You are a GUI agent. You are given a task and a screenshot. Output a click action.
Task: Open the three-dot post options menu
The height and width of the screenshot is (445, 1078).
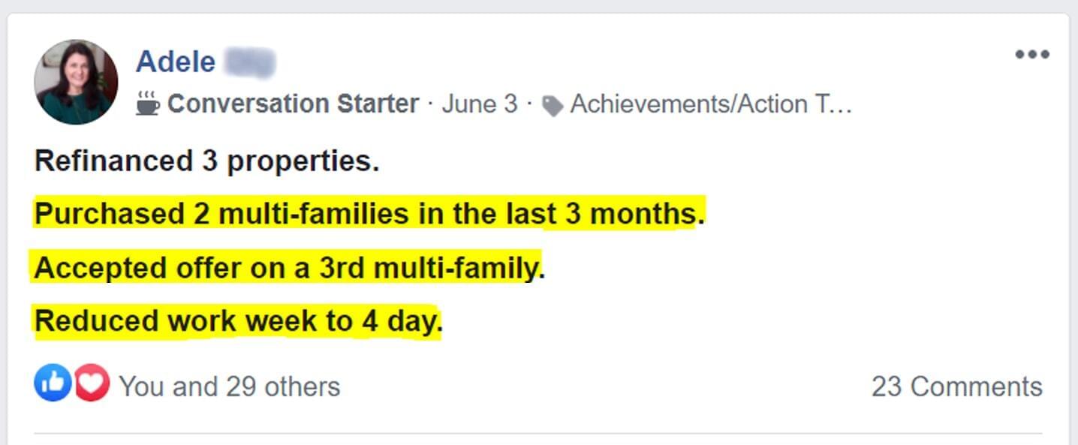tap(1032, 55)
